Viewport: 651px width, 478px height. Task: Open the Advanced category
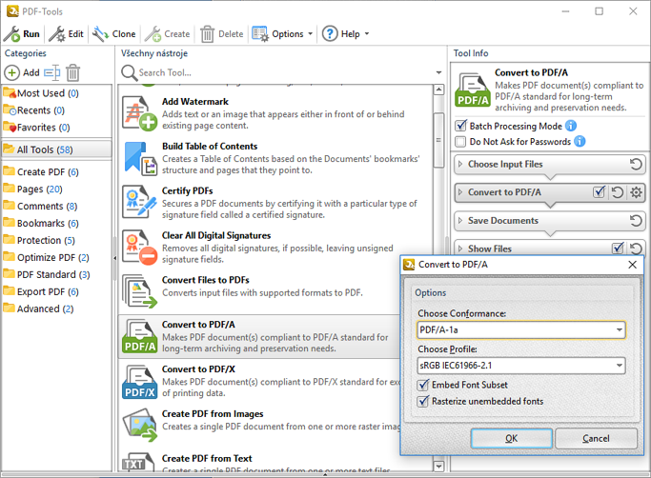pyautogui.click(x=56, y=309)
